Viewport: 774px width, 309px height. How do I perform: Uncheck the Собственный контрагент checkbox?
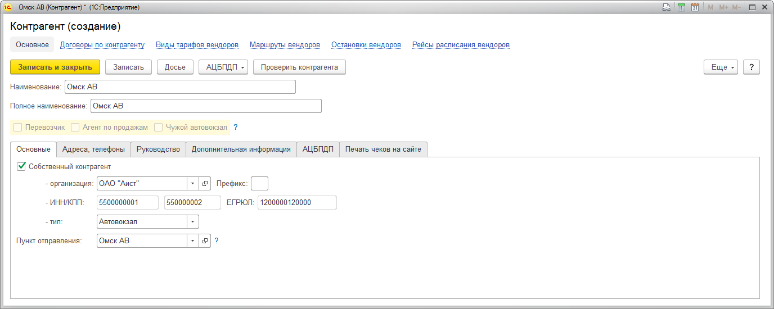coord(22,166)
